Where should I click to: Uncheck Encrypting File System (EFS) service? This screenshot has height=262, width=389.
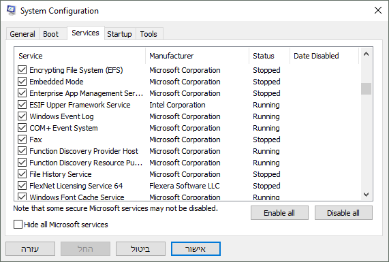click(22, 70)
